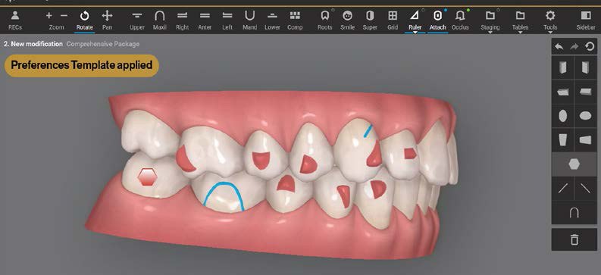This screenshot has height=275, width=601.
Task: Select the backslash precision cut
Action: tap(585, 188)
